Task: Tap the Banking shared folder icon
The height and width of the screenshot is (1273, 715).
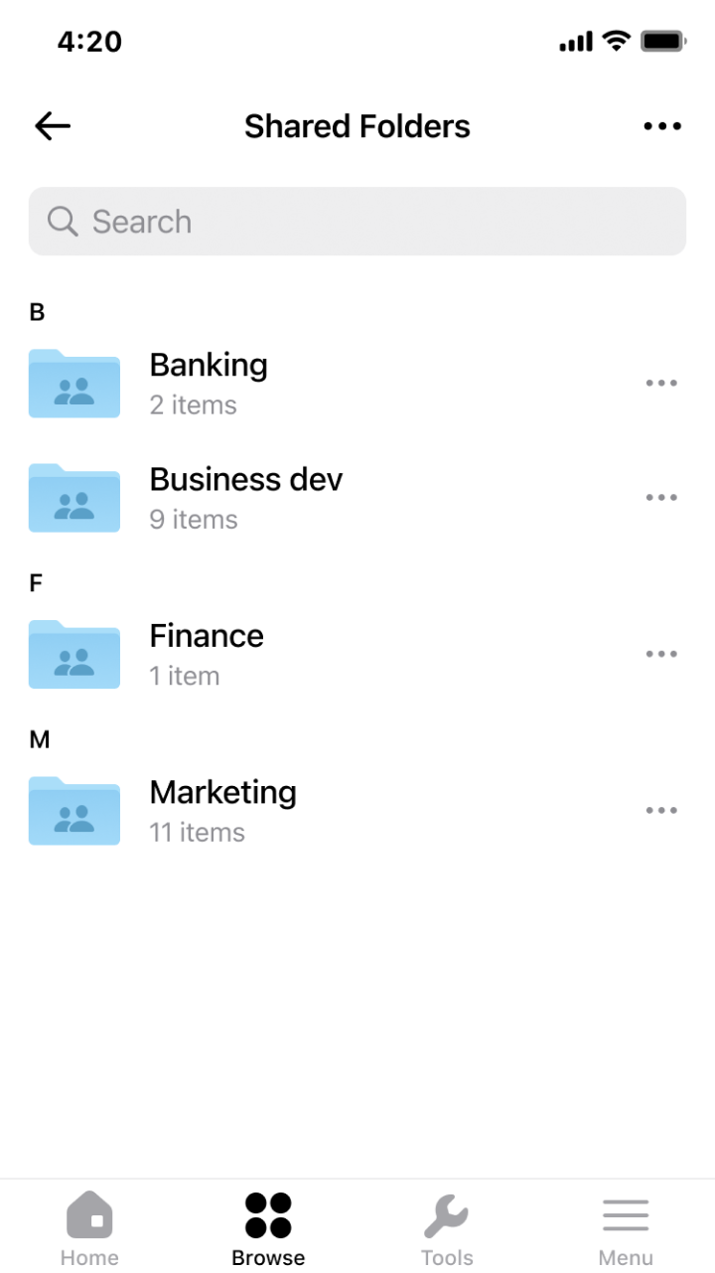Action: [x=74, y=384]
